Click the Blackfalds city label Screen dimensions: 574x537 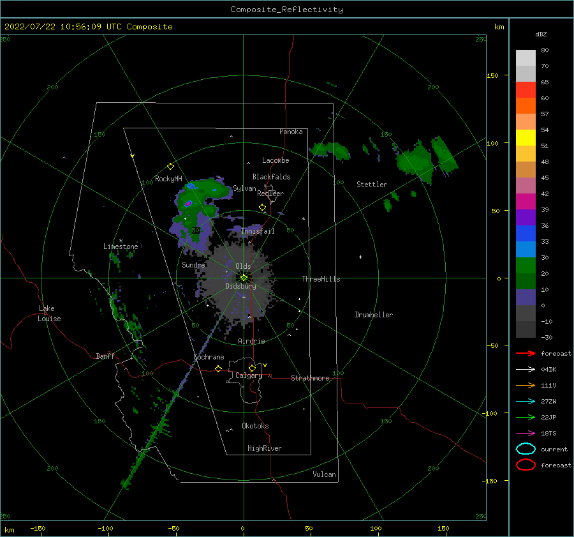point(271,177)
